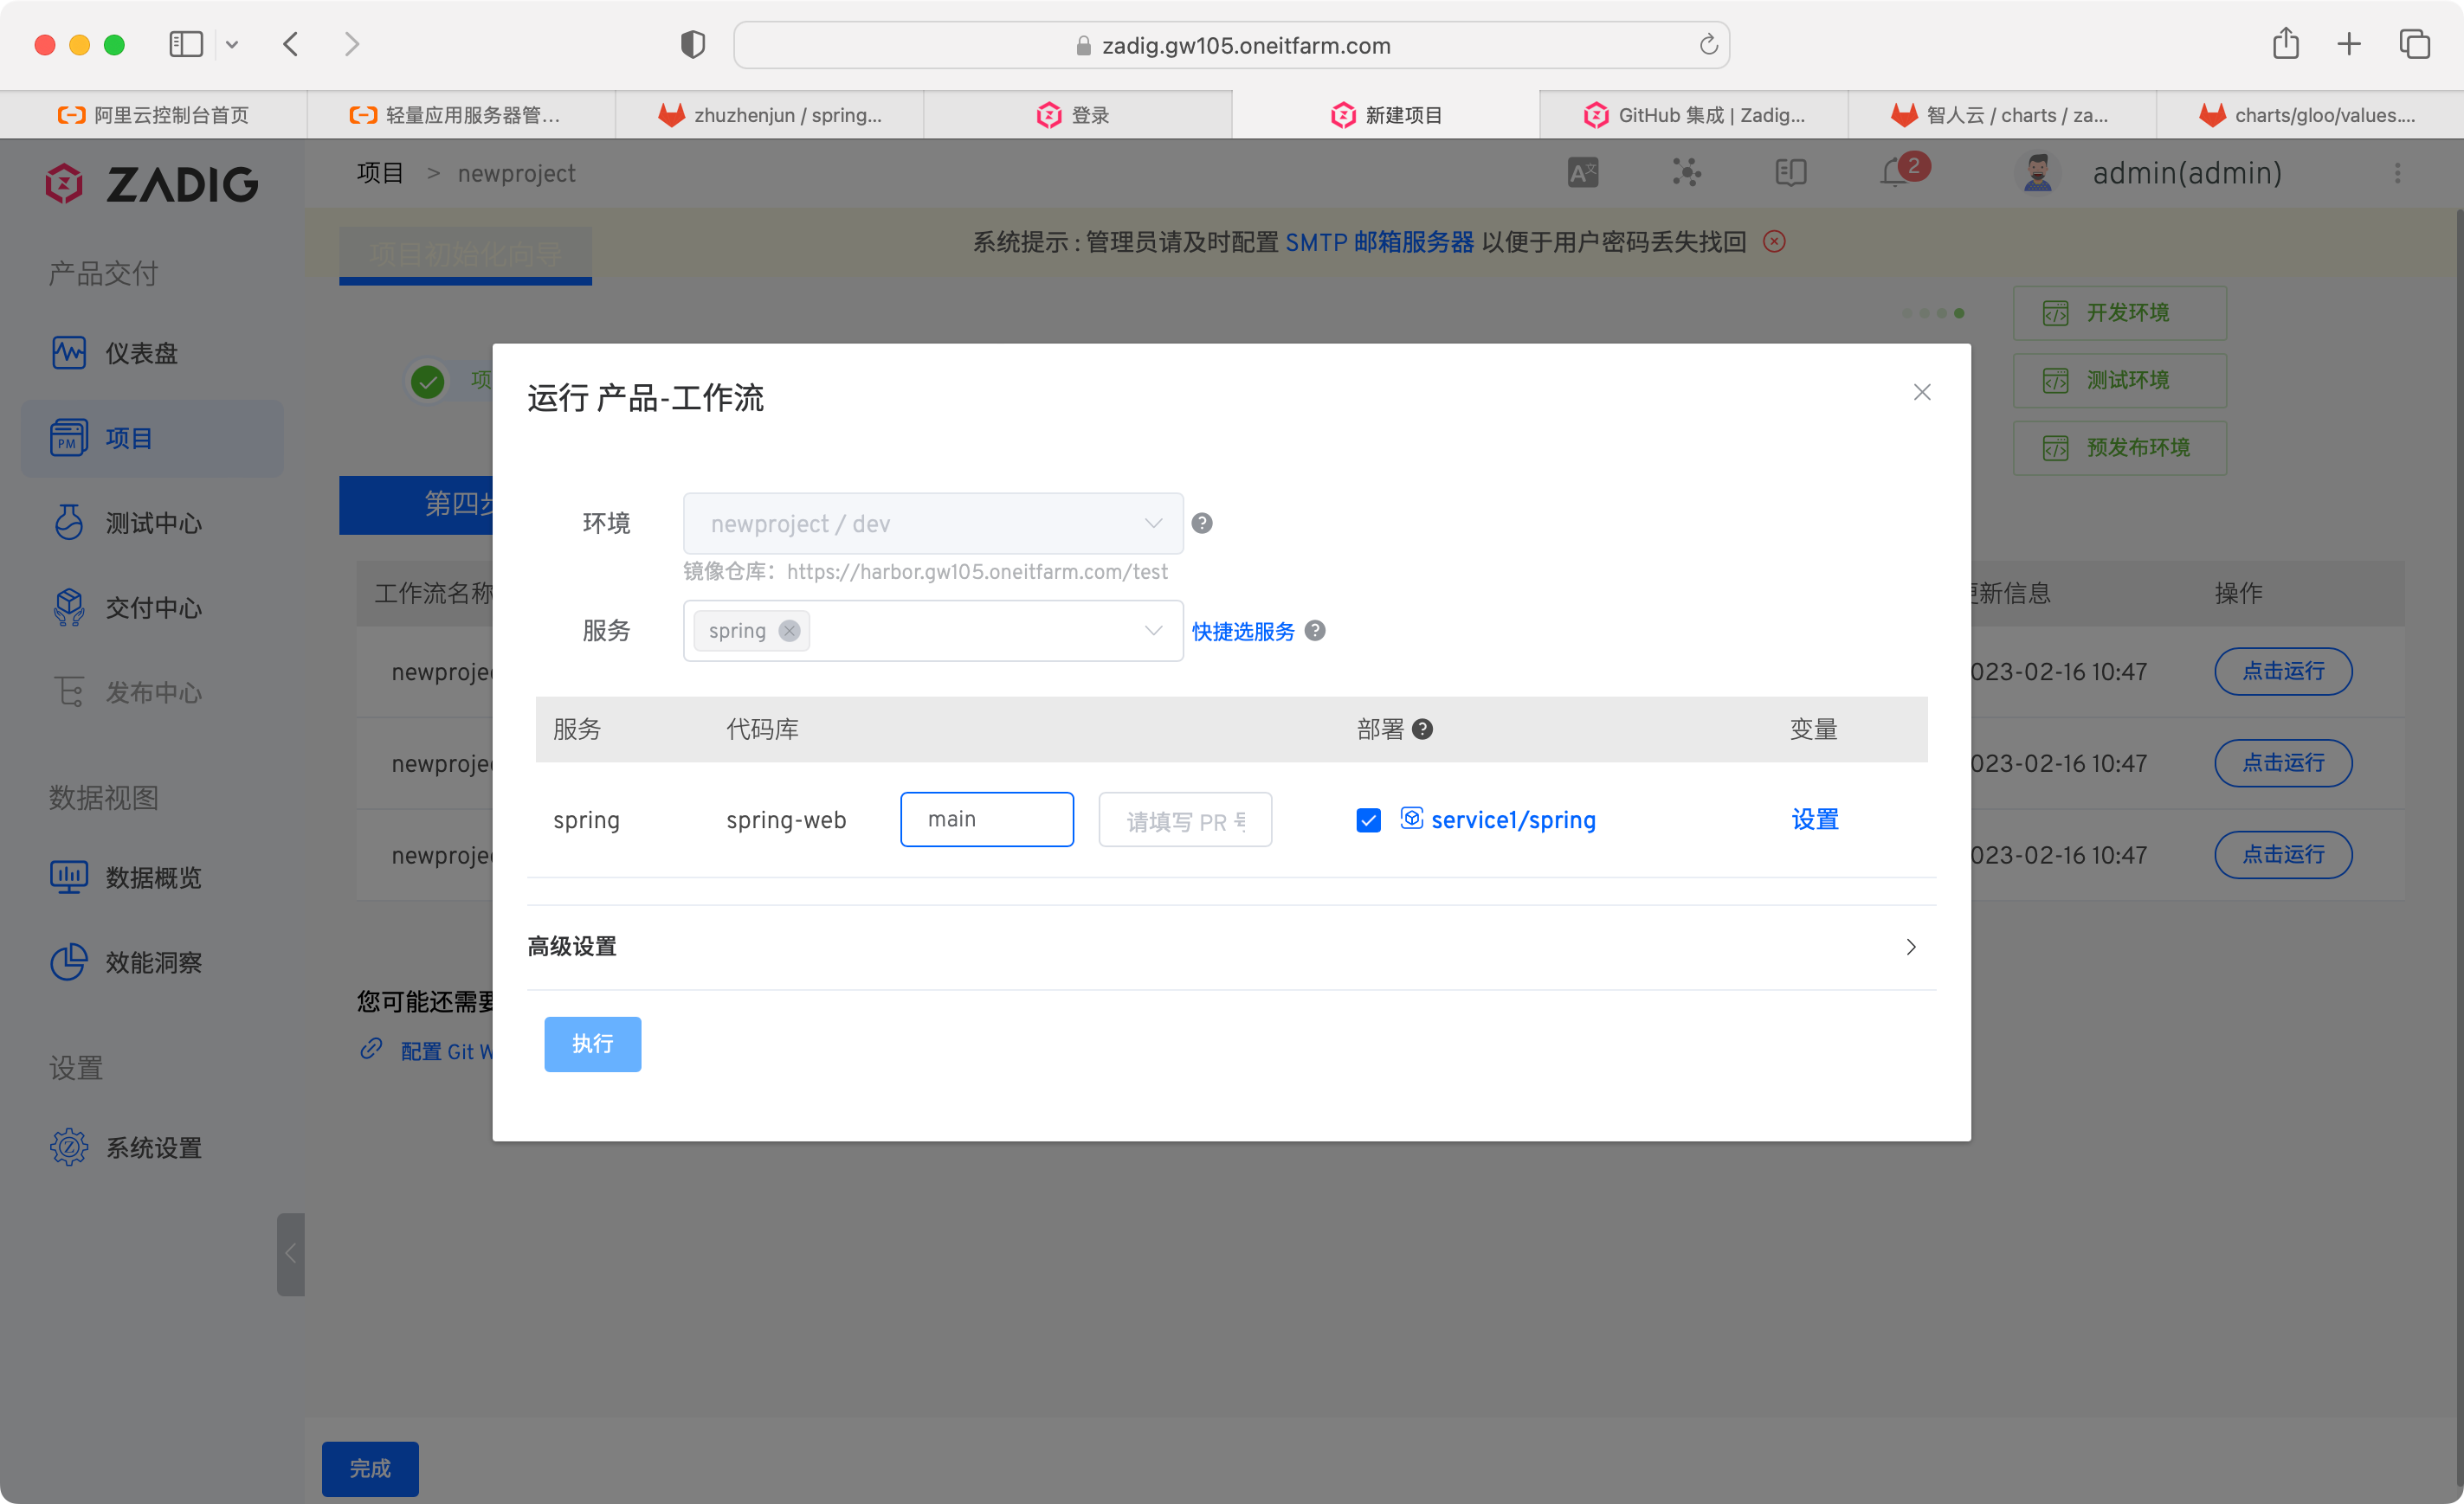Screen dimensions: 2464x1504
Task: Open the documentation book icon
Action: (1791, 173)
